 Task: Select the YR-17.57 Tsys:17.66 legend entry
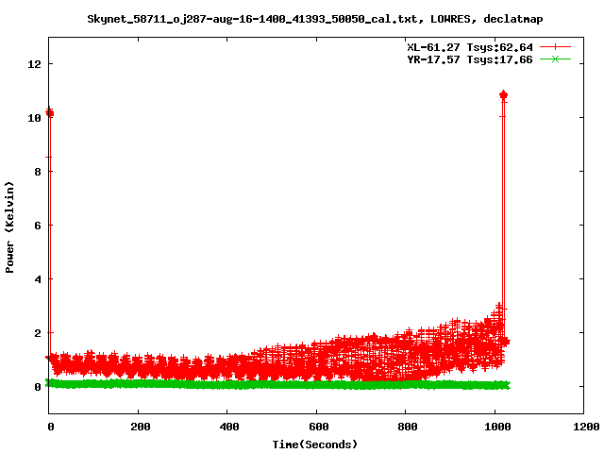pyautogui.click(x=470, y=59)
